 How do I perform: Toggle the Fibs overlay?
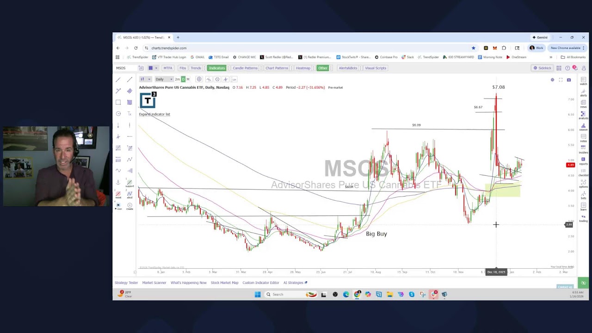183,68
